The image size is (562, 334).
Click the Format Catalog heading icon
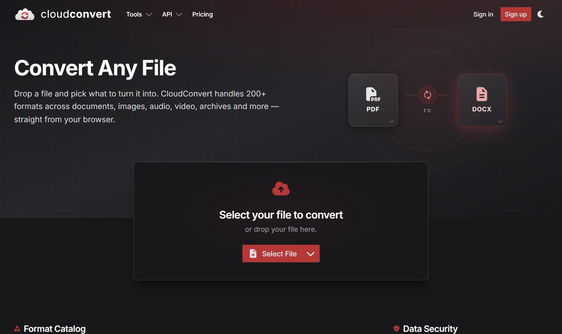coord(17,329)
